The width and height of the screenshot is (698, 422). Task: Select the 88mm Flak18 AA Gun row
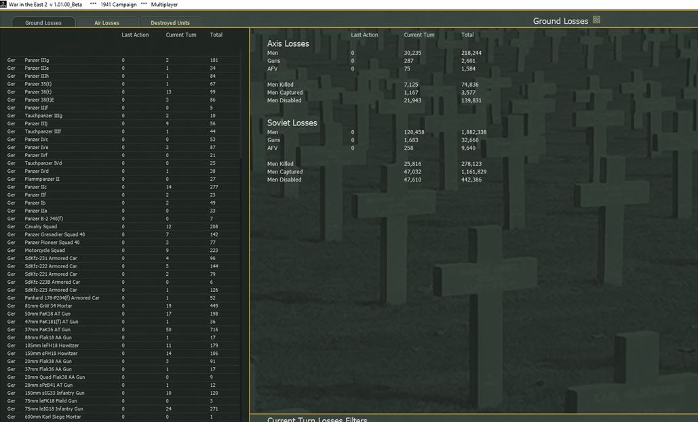[122, 338]
